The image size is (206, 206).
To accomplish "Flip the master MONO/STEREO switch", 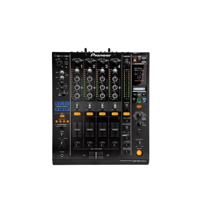I will [x=127, y=121].
